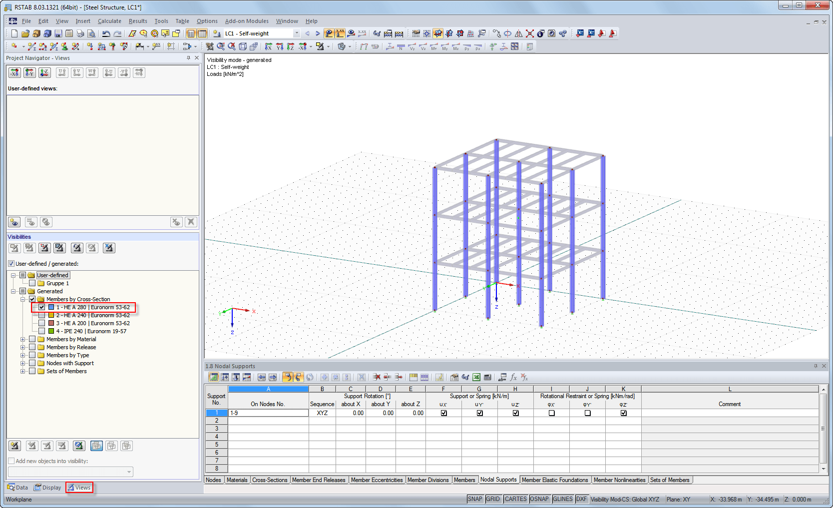Click the On Nodes No. field showing 1-9
Viewport: 833px width, 508px height.
coord(268,413)
